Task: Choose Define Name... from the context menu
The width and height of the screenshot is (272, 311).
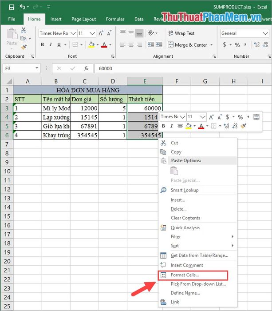Action: [198, 293]
